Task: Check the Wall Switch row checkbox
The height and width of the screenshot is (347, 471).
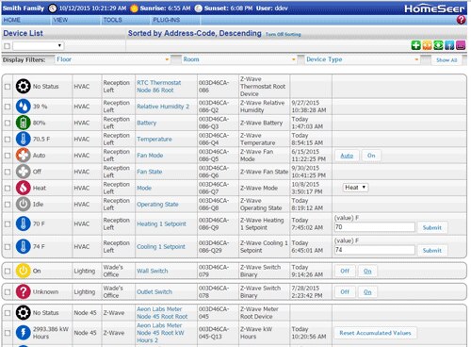Action: [x=8, y=271]
